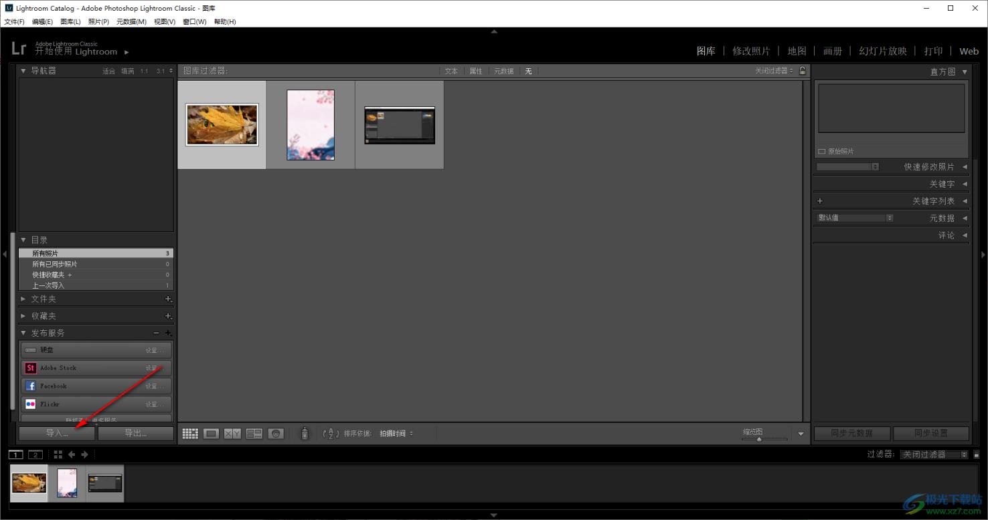988x520 pixels.
Task: Click the Adobe Stock St icon
Action: [30, 368]
